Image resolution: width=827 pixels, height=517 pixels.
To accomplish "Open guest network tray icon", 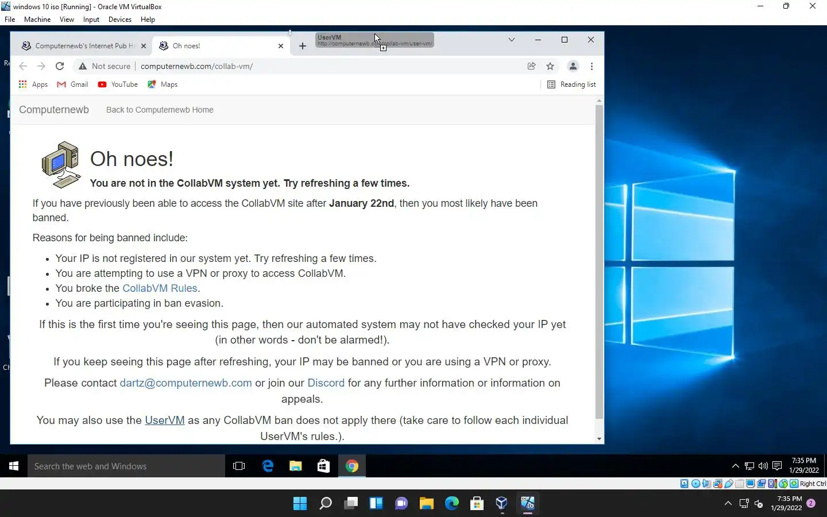I will point(749,466).
